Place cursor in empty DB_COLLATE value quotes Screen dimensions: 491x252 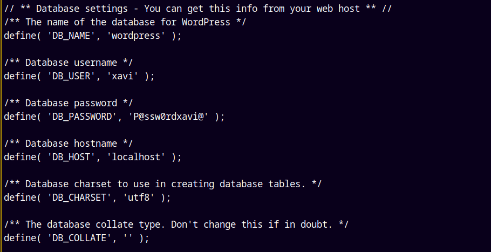(128, 238)
